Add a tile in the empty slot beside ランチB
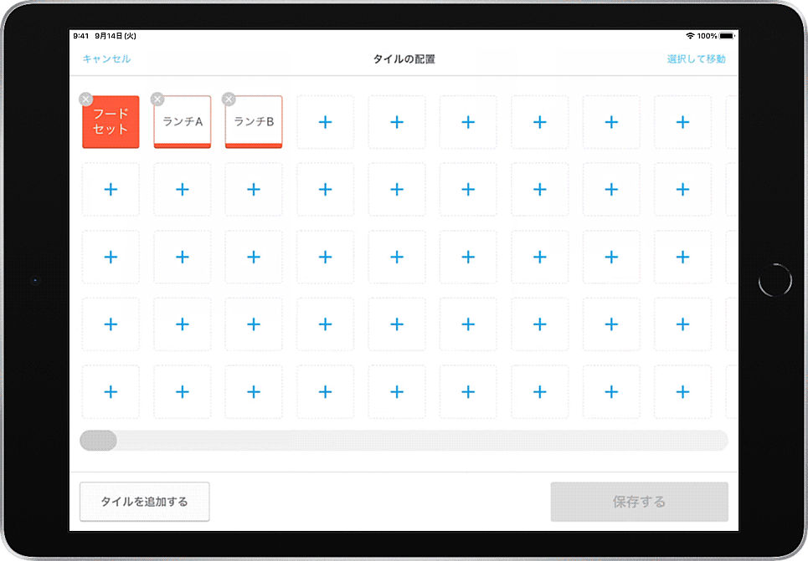The width and height of the screenshot is (808, 561). [x=325, y=121]
